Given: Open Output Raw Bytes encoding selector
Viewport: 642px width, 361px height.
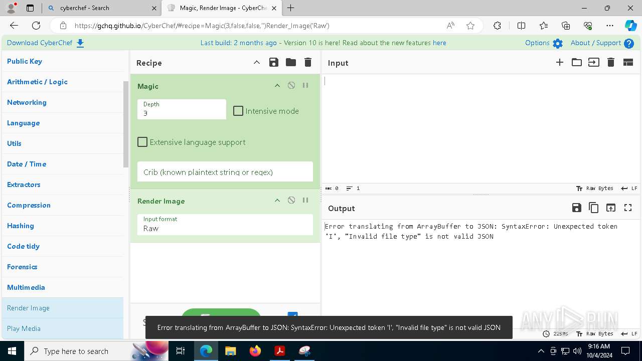Looking at the screenshot, I should [595, 333].
